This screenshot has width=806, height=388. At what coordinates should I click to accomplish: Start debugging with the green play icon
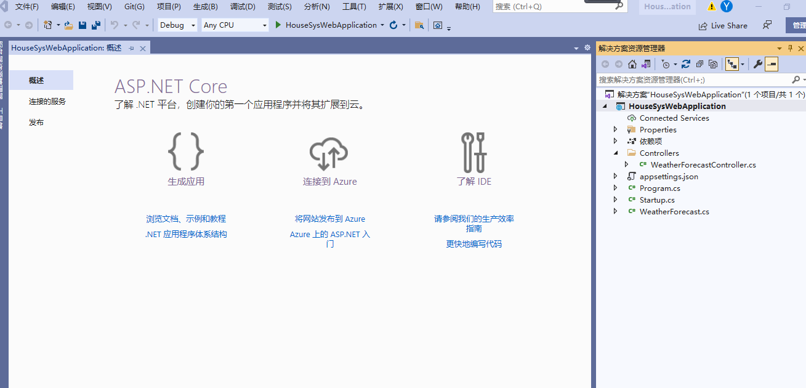point(278,25)
